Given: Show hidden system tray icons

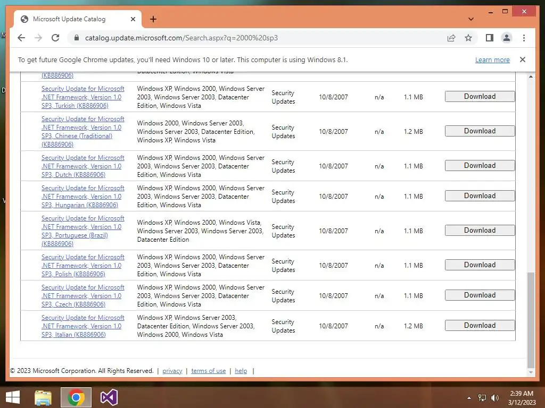Looking at the screenshot, I should 469,398.
